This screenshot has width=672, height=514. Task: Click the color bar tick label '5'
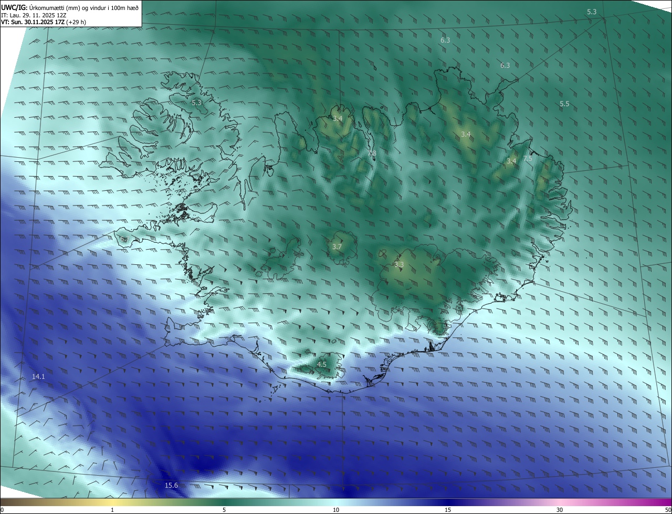pos(224,510)
